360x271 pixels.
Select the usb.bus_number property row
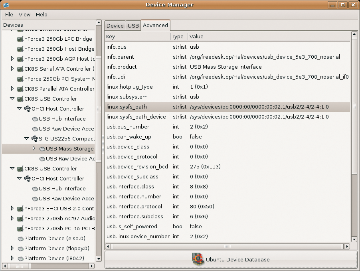coord(227,127)
